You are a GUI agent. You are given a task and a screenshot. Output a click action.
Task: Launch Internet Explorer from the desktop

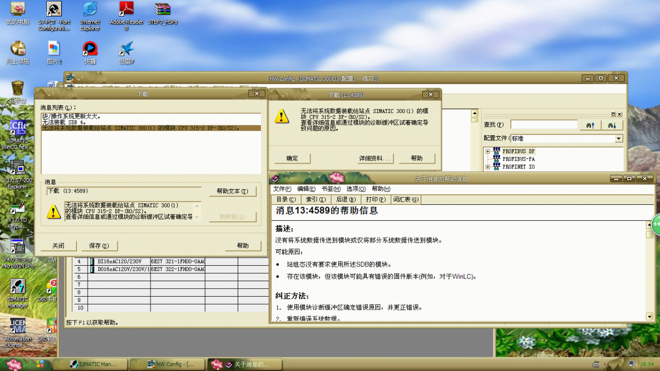(90, 16)
